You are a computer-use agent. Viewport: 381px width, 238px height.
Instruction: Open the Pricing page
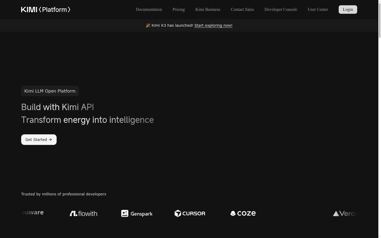[x=179, y=10]
